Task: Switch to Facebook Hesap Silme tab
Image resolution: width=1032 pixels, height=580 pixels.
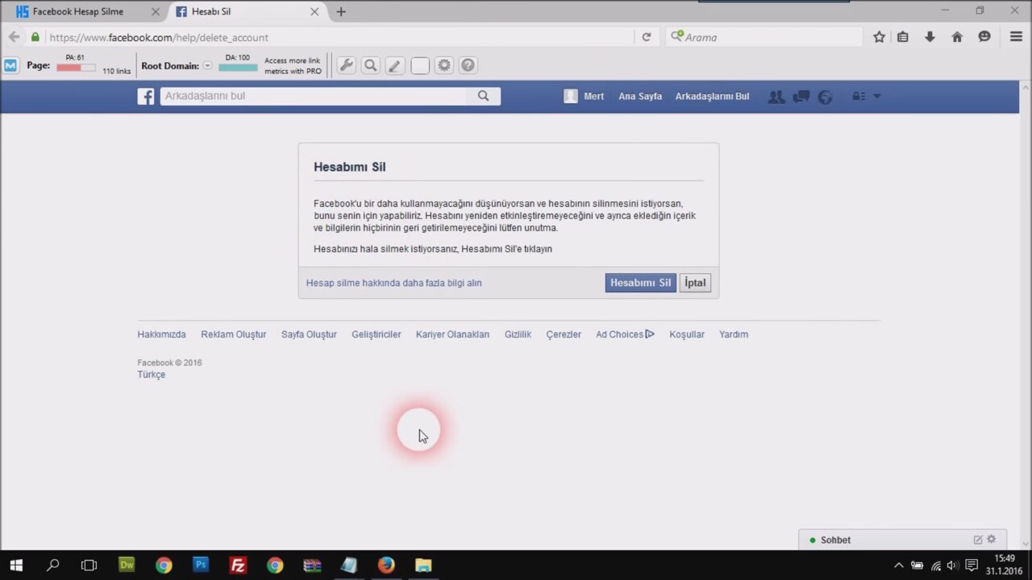Action: [x=77, y=11]
